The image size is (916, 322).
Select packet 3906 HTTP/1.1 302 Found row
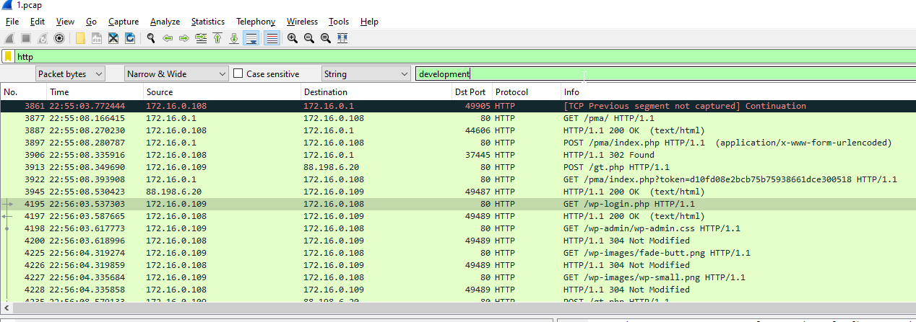(x=458, y=155)
